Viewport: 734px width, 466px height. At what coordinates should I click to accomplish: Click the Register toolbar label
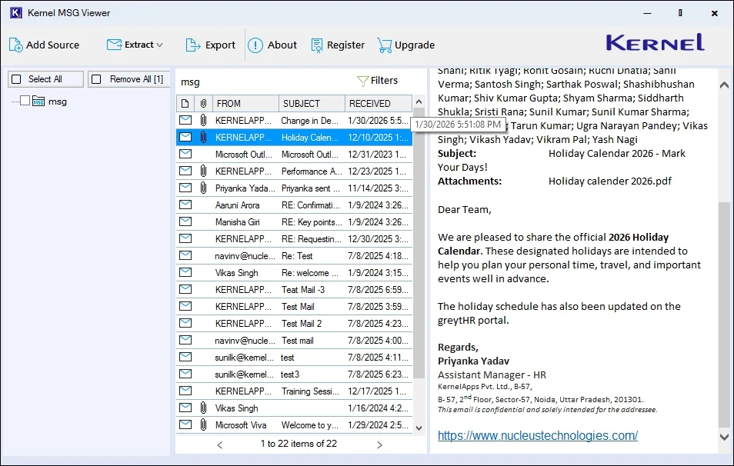click(345, 45)
